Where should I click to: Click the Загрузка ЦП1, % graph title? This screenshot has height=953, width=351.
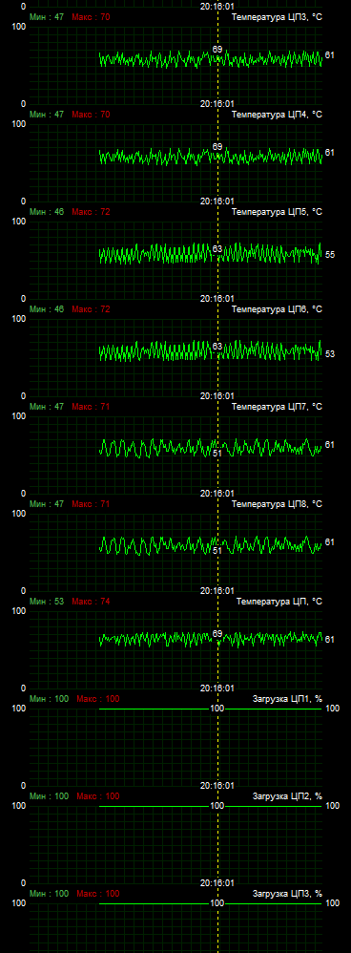coord(287,699)
